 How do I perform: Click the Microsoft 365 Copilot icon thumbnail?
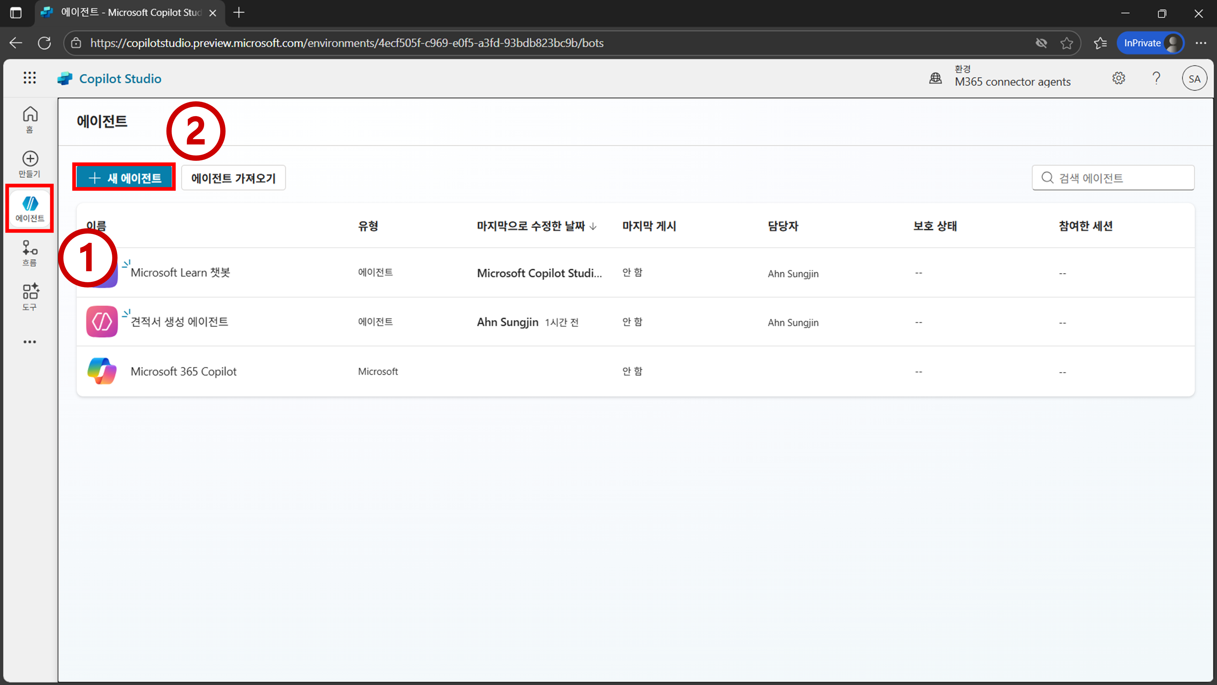(102, 371)
